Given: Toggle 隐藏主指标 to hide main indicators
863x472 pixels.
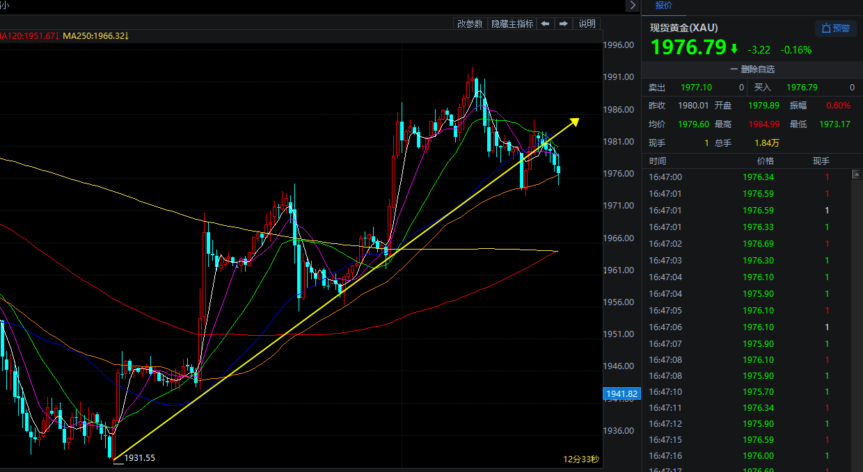Looking at the screenshot, I should coord(512,24).
